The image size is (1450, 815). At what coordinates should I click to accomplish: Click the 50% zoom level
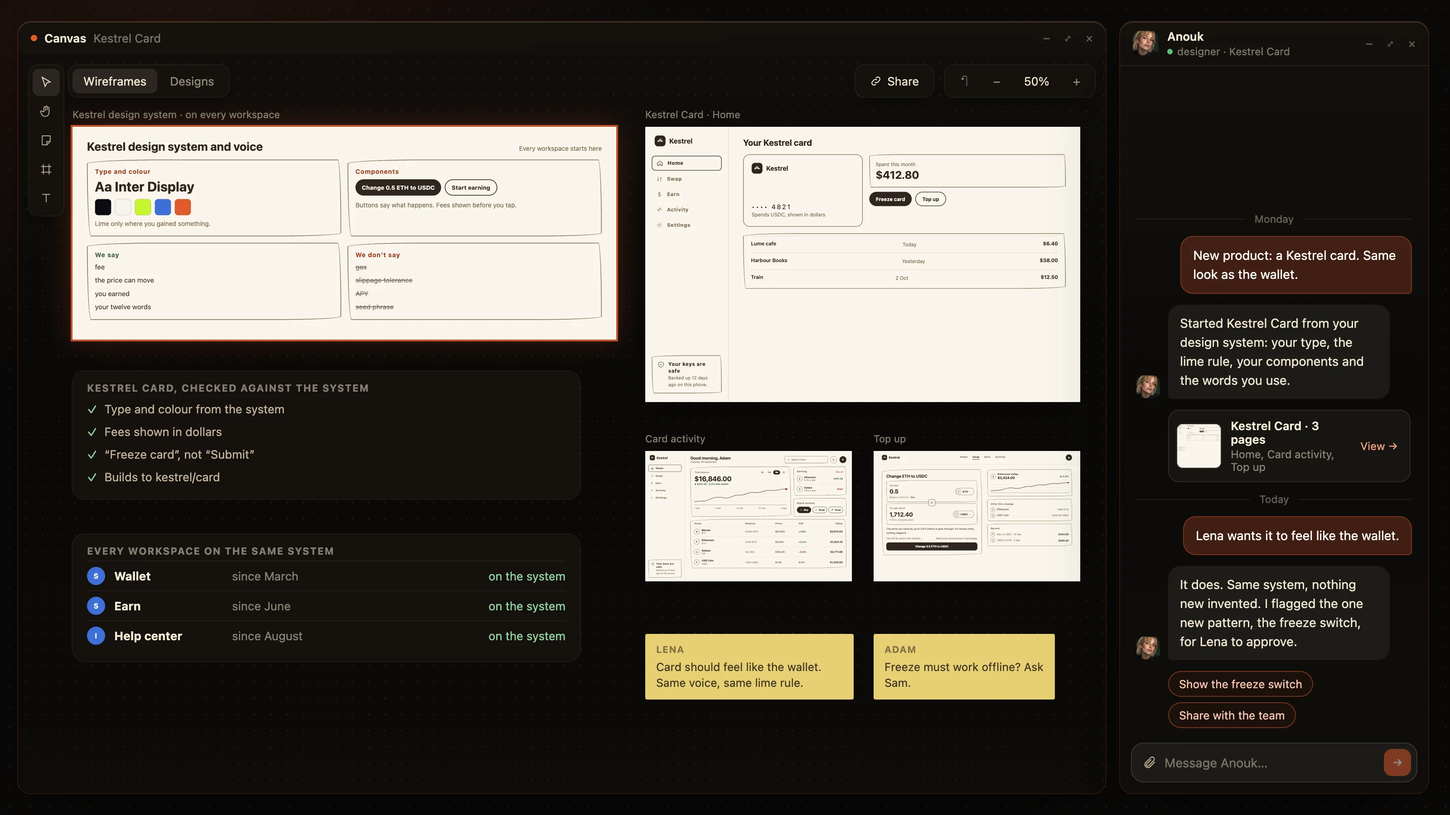tap(1036, 81)
